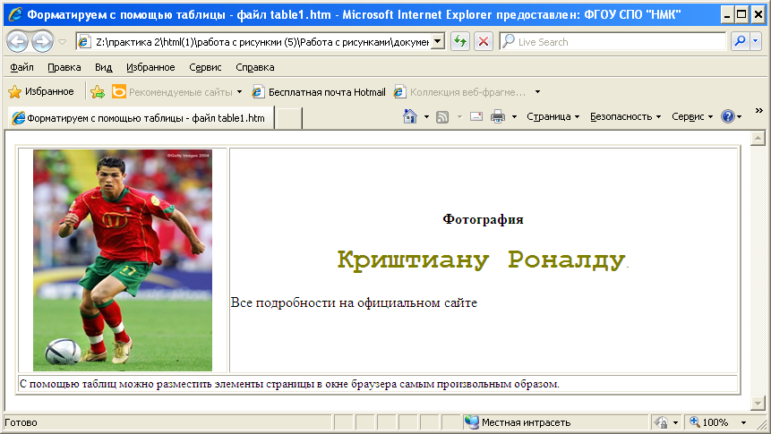Screen dimensions: 771x434
Task: Open Бесплатная почта Hotmail favorite
Action: [x=319, y=92]
